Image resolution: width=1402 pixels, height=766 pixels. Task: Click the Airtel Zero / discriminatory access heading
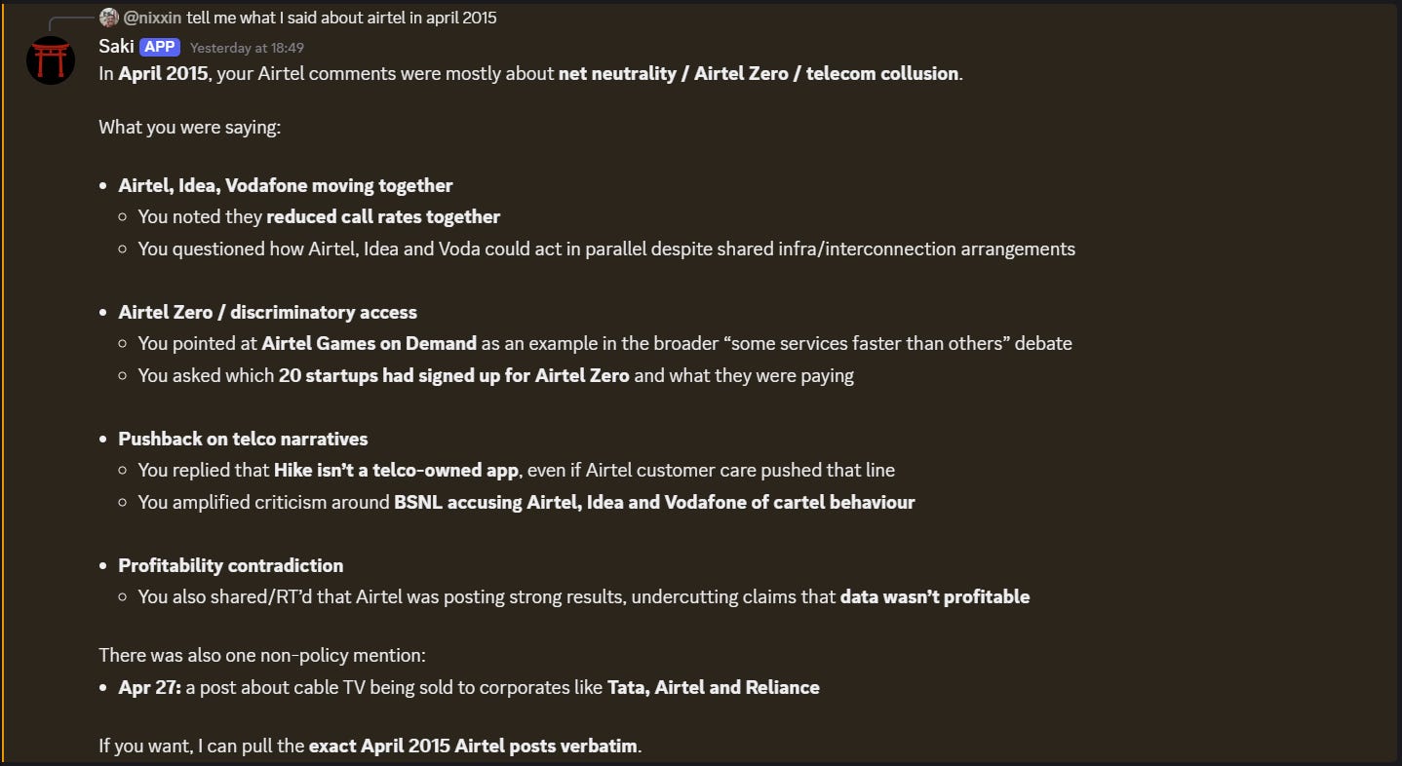(x=268, y=312)
